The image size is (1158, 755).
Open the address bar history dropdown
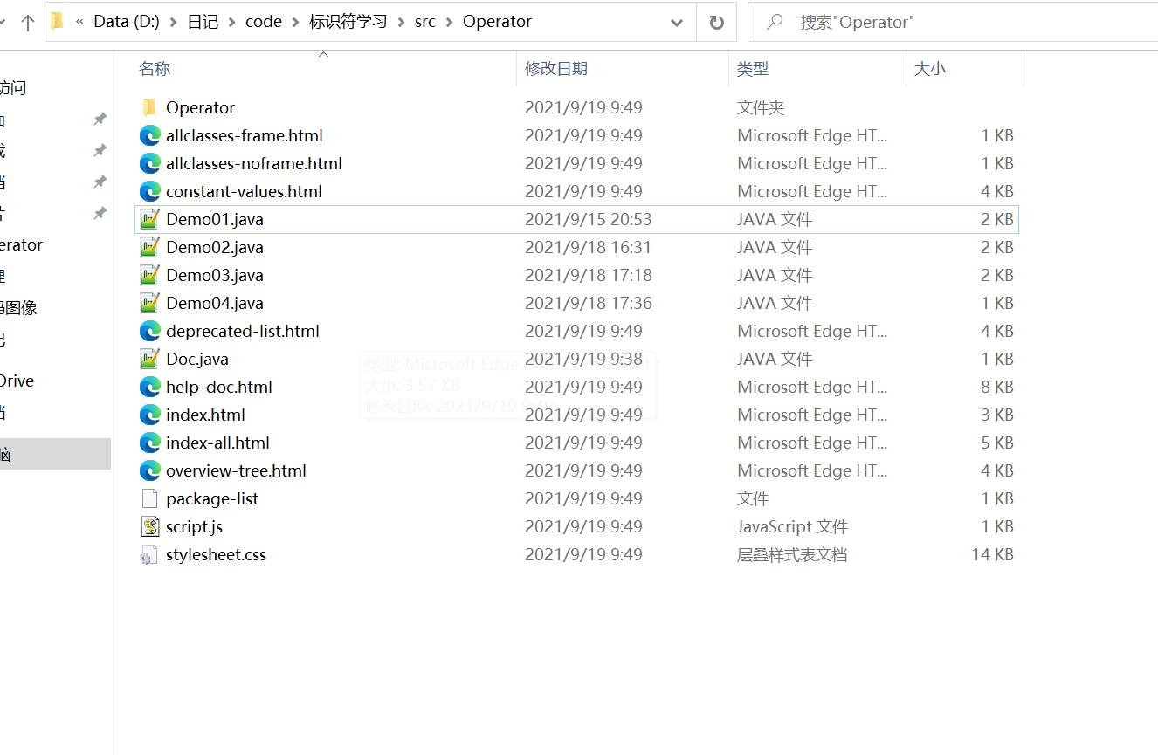pos(677,23)
